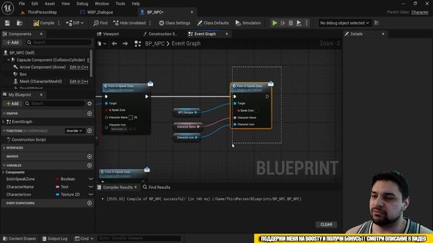Open the Diff dropdown
This screenshot has width=433, height=243.
pyautogui.click(x=74, y=23)
